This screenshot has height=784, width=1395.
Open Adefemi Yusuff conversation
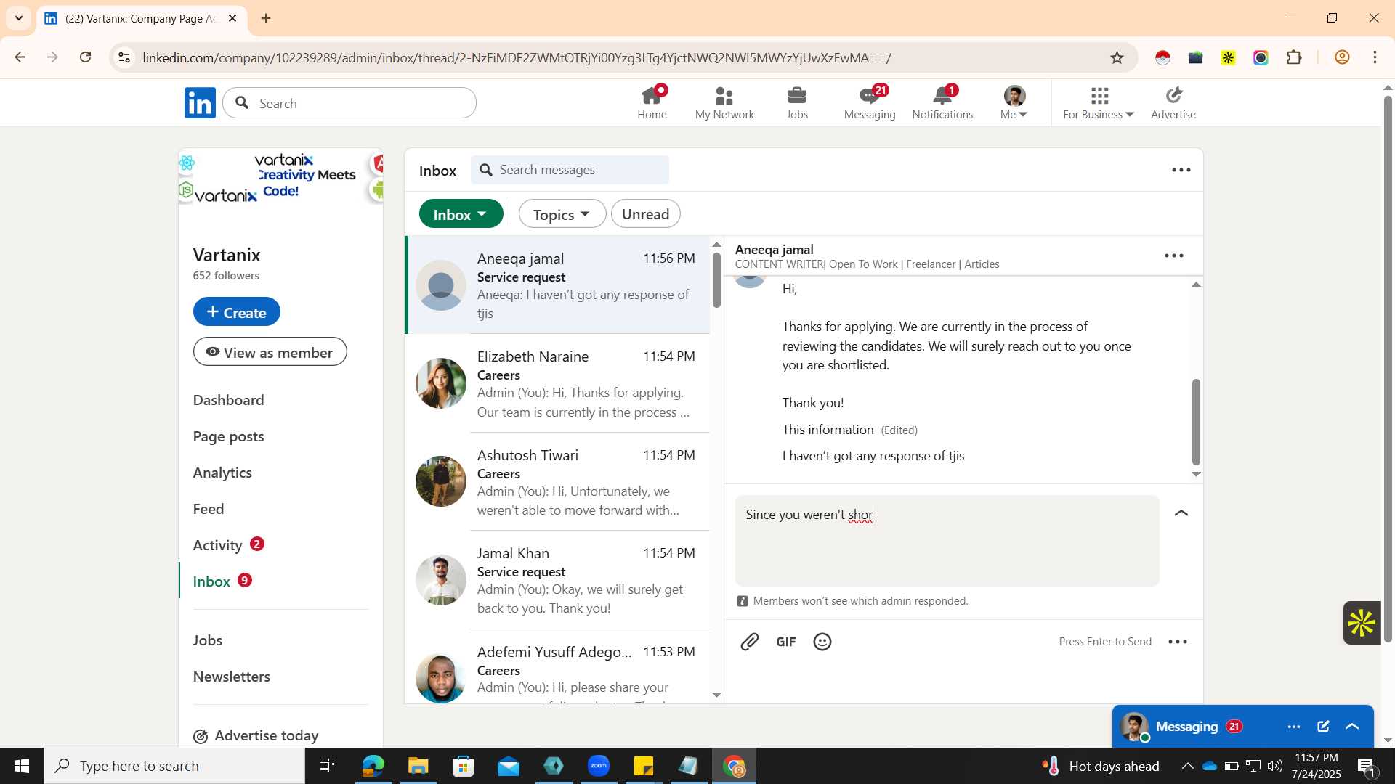pyautogui.click(x=558, y=668)
